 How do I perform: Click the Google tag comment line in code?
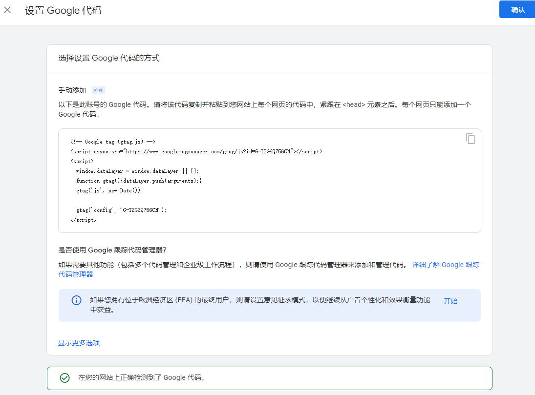coord(113,142)
